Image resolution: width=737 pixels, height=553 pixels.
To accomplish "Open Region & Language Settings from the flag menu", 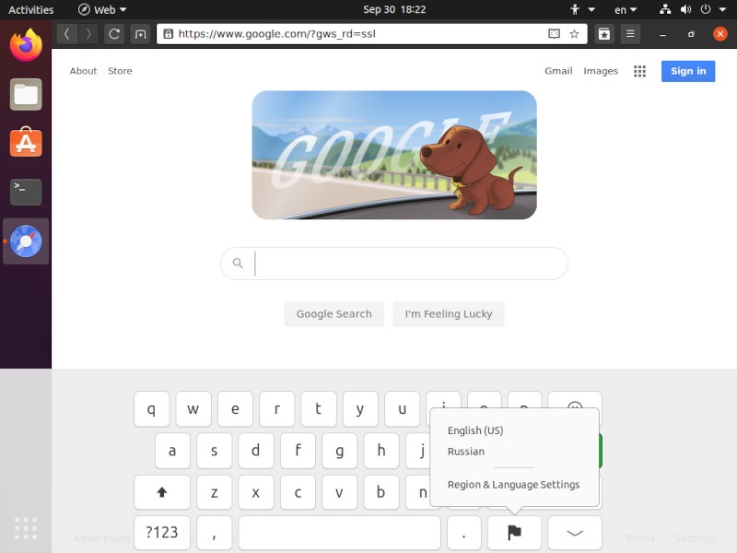I will click(513, 483).
